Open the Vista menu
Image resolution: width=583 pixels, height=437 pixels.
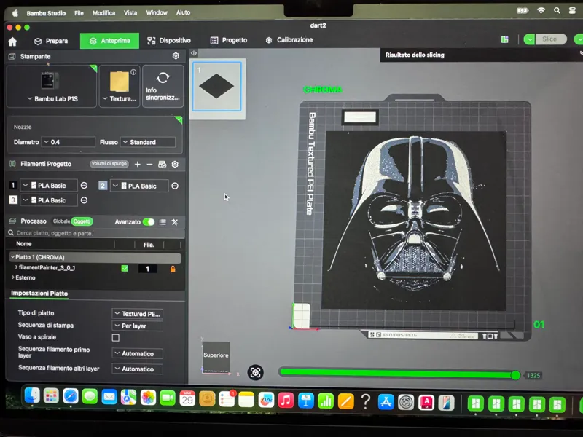pyautogui.click(x=130, y=12)
